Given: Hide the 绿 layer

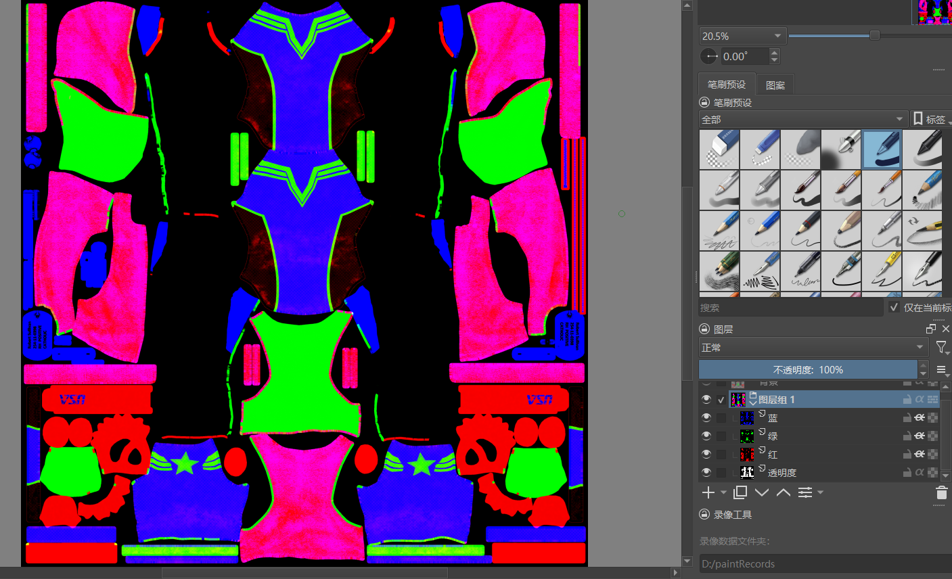Looking at the screenshot, I should click(x=706, y=436).
